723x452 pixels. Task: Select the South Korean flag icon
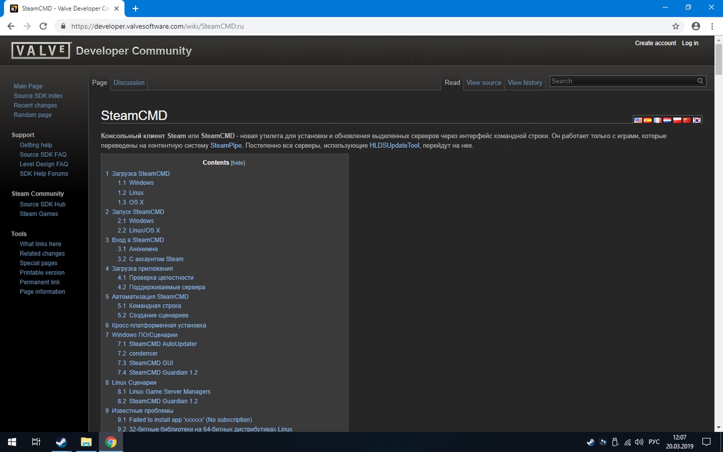[697, 120]
